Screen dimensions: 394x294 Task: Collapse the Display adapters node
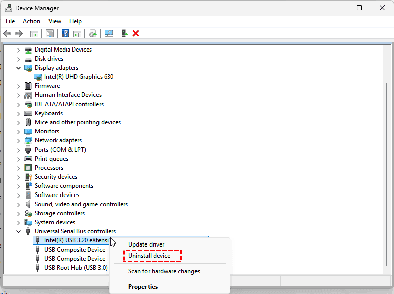click(19, 68)
